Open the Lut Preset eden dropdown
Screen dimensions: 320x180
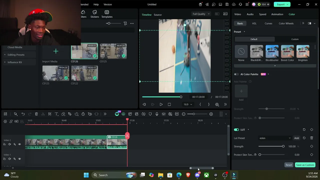[x=275, y=138]
